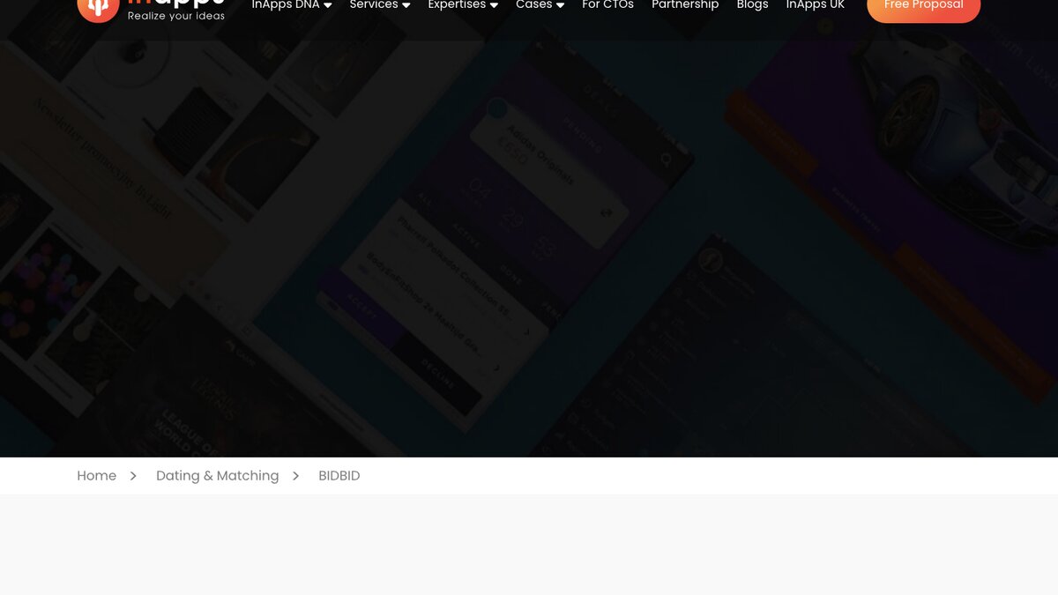1058x595 pixels.
Task: Click the BIDBID breadcrumb entry
Action: (339, 475)
